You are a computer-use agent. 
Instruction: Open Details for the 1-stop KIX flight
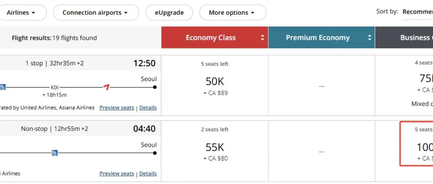click(148, 108)
